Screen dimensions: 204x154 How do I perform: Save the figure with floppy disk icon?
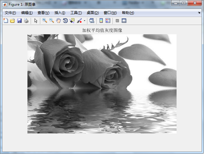coord(19,21)
